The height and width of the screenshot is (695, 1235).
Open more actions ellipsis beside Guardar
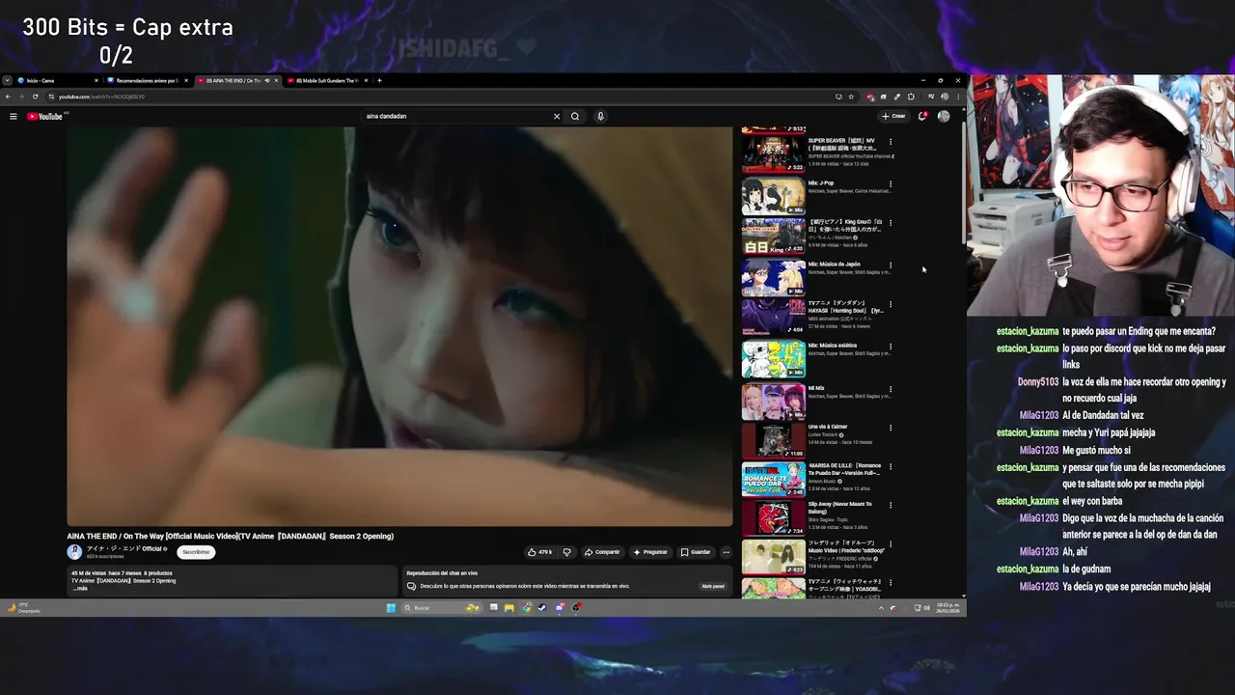(727, 552)
